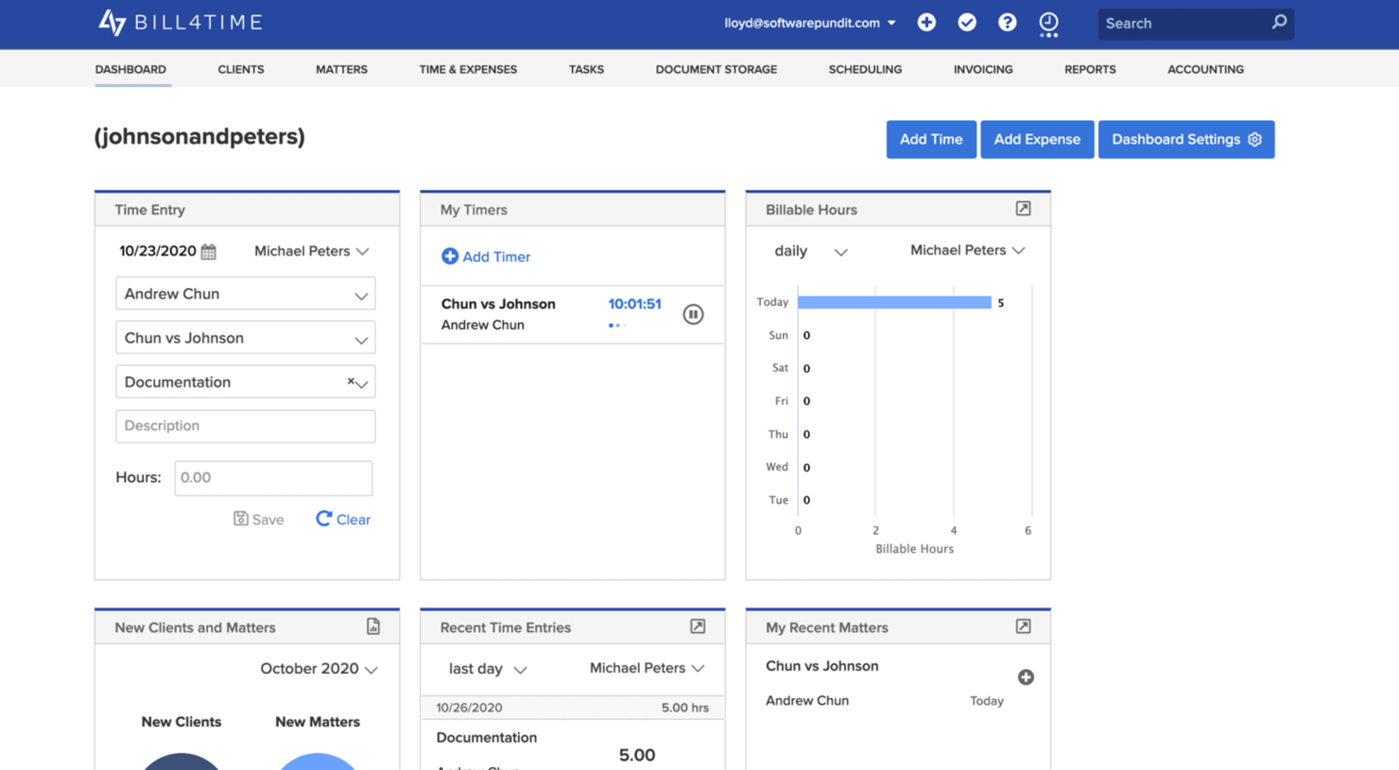
Task: Open the Time & Expenses section
Action: 468,69
